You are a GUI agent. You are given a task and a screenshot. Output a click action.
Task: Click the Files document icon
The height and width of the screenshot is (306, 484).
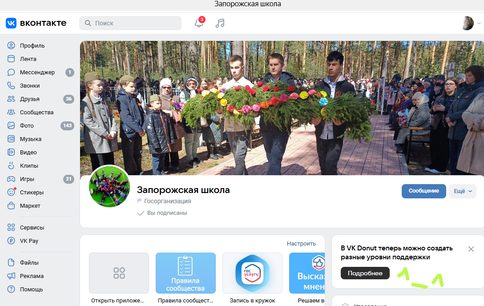pyautogui.click(x=11, y=262)
